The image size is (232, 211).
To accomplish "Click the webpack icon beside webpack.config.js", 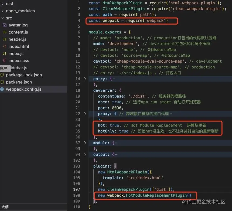I will (2, 89).
